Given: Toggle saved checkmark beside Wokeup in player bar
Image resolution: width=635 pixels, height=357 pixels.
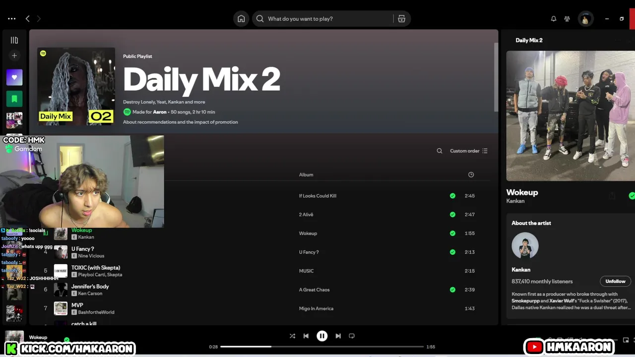Looking at the screenshot, I should point(66,340).
